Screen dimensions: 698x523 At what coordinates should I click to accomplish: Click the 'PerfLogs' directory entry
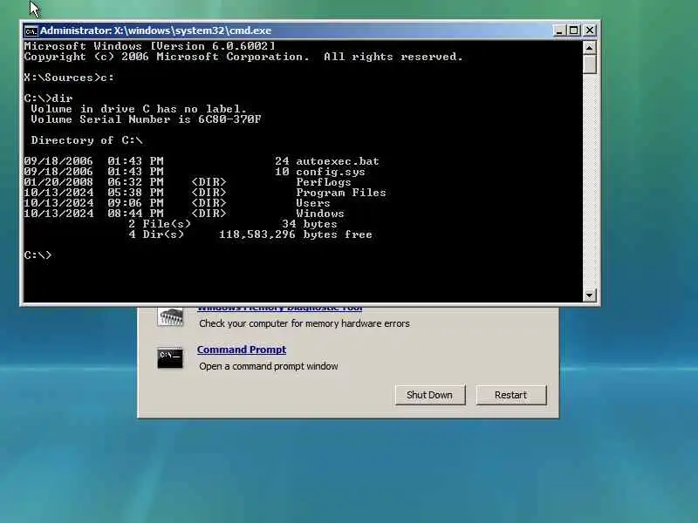(324, 182)
